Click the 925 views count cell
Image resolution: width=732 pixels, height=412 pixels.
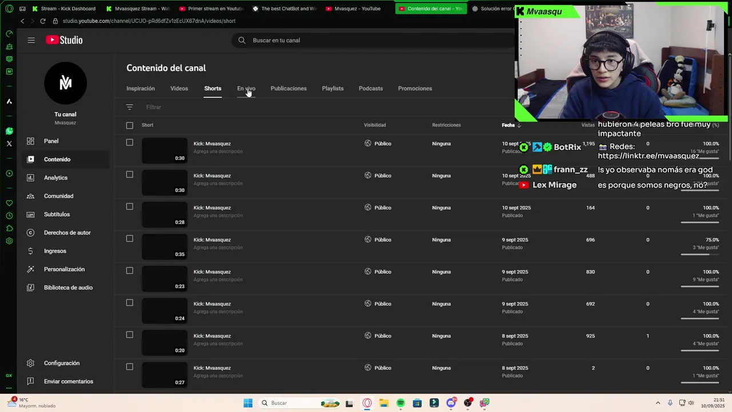pyautogui.click(x=590, y=336)
